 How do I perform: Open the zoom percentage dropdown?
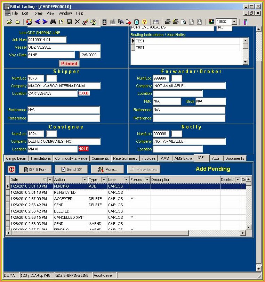click(234, 22)
